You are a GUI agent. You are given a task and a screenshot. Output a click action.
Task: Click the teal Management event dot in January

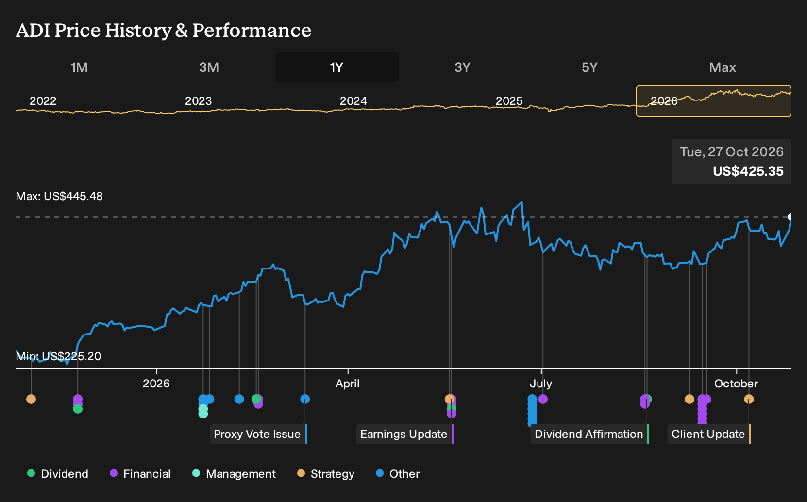(x=203, y=413)
